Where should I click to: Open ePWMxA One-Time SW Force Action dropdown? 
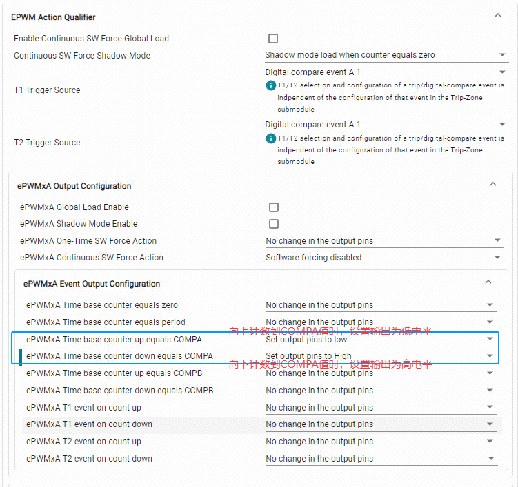tap(385, 241)
